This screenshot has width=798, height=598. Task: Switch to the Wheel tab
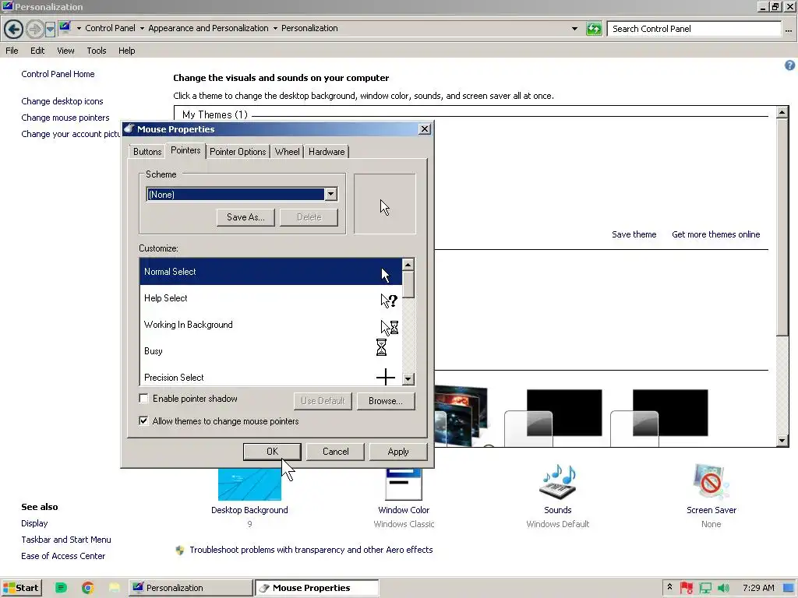coord(287,152)
